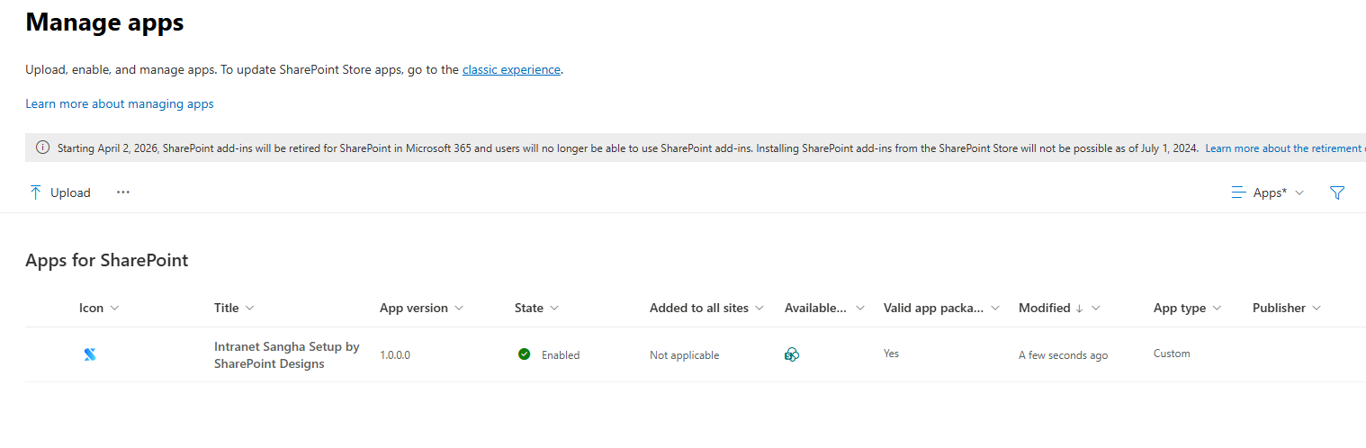Open the filter funnel icon

click(x=1337, y=193)
